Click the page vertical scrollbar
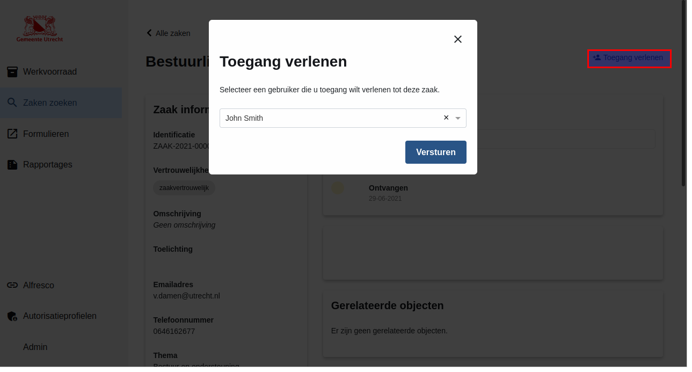Viewport: 692px width, 372px height. pos(683,94)
